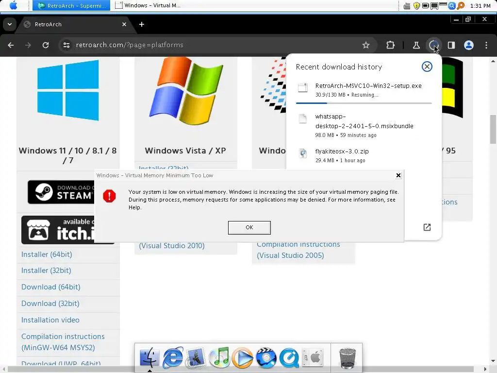Open Chrome's three-dot menu

(486, 45)
